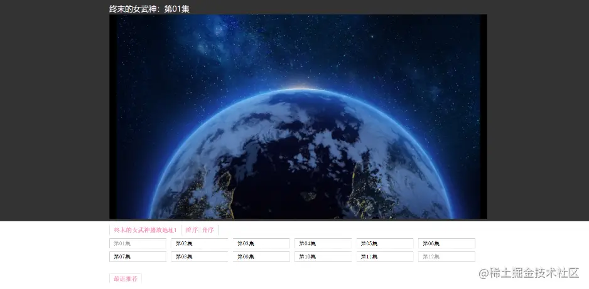
Task: Select episode 第01集
Action: pos(138,243)
